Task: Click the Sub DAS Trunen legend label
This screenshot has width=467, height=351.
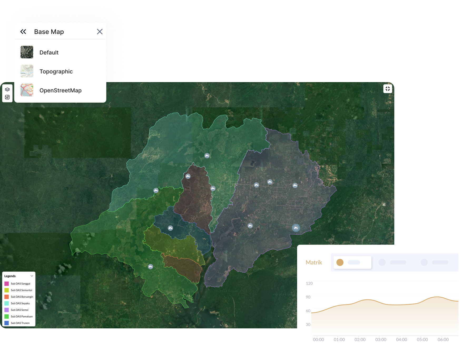Action: coord(20,323)
